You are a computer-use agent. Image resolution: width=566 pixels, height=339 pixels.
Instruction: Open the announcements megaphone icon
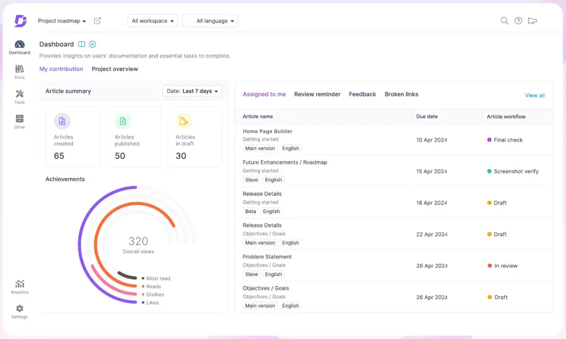pyautogui.click(x=532, y=21)
